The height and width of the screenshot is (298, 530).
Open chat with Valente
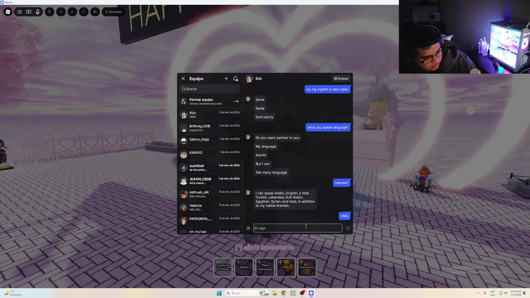click(210, 207)
